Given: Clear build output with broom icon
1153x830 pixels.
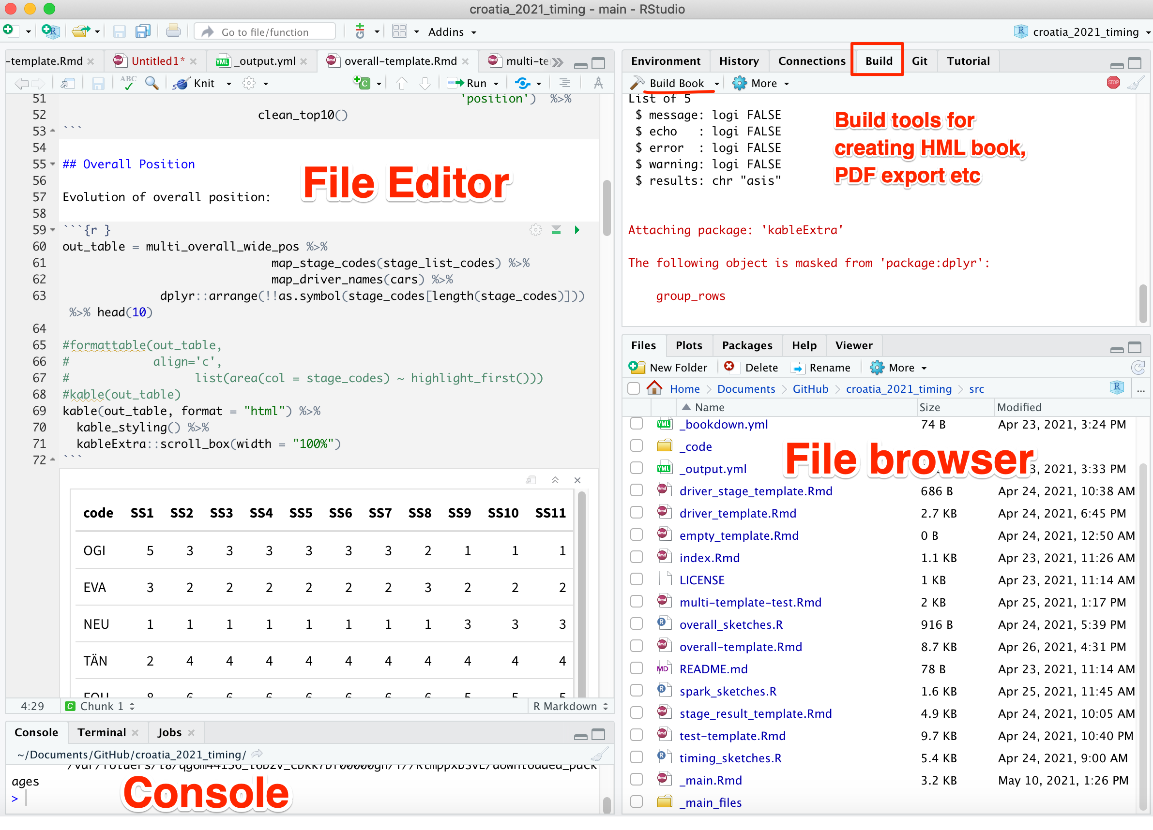Looking at the screenshot, I should pos(1135,82).
